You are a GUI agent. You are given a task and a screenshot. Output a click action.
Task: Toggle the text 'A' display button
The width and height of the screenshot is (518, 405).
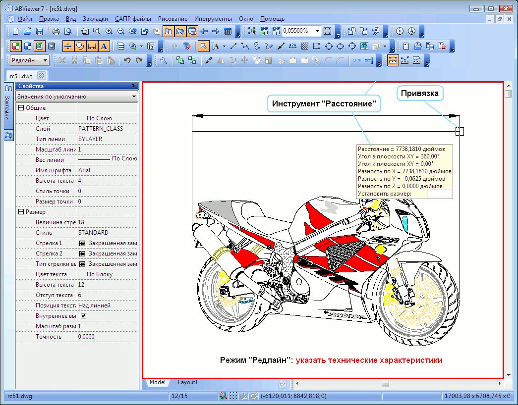pyautogui.click(x=104, y=46)
